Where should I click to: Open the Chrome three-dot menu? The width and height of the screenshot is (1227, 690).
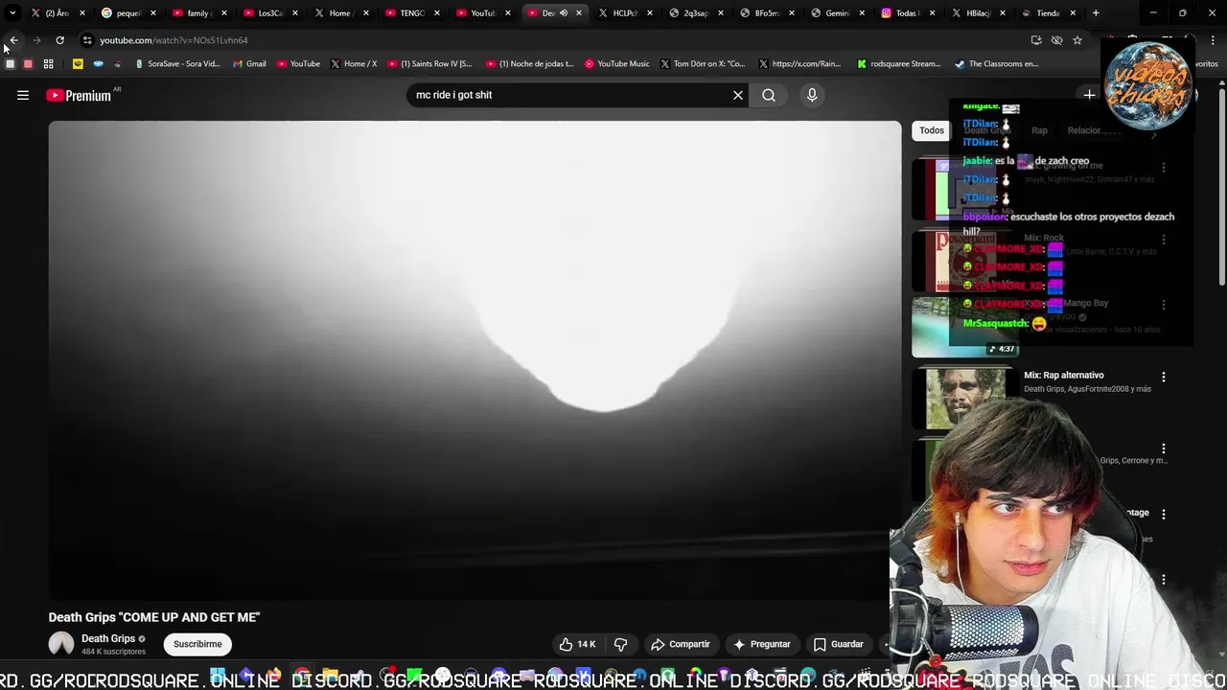coord(1214,40)
